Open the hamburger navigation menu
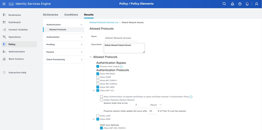Screen dimensions: 262x130 (x=4, y=4)
